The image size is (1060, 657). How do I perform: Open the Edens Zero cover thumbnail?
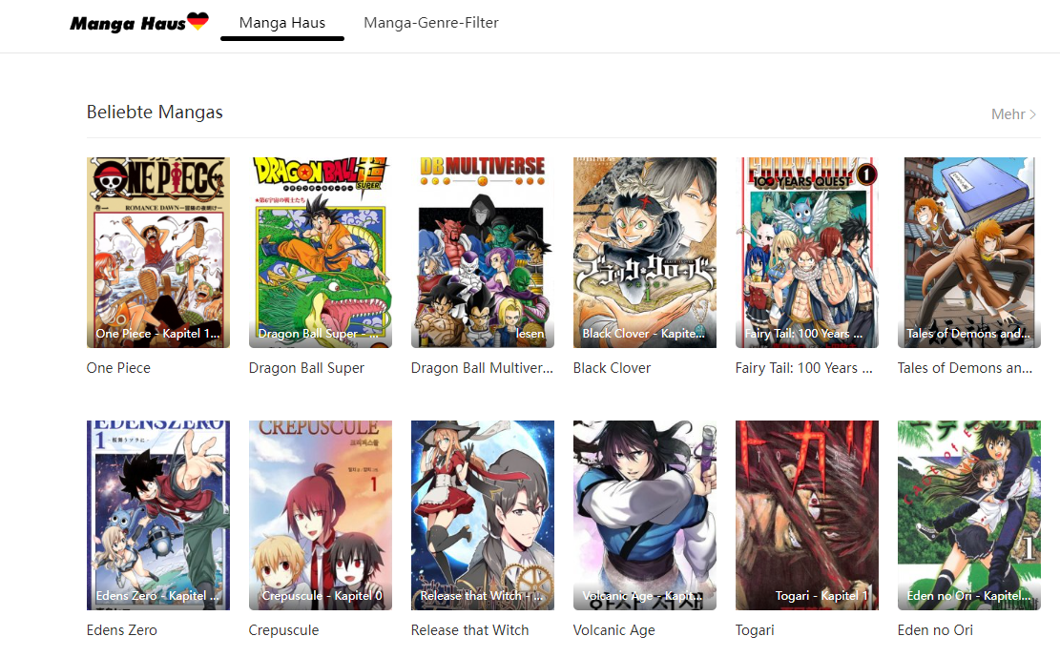(158, 515)
